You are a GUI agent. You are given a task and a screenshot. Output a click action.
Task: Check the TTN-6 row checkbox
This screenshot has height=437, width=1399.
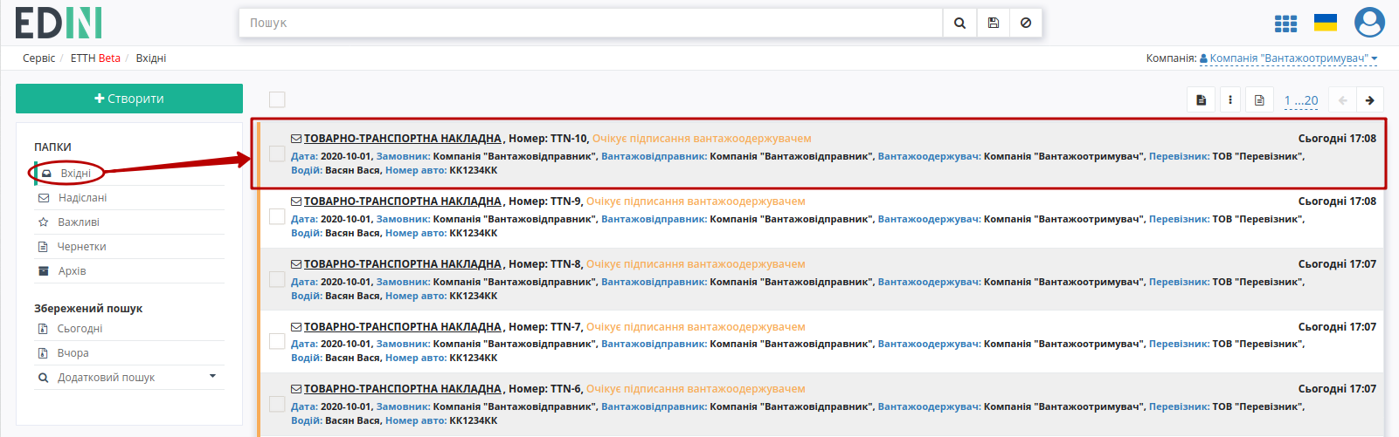click(x=277, y=404)
